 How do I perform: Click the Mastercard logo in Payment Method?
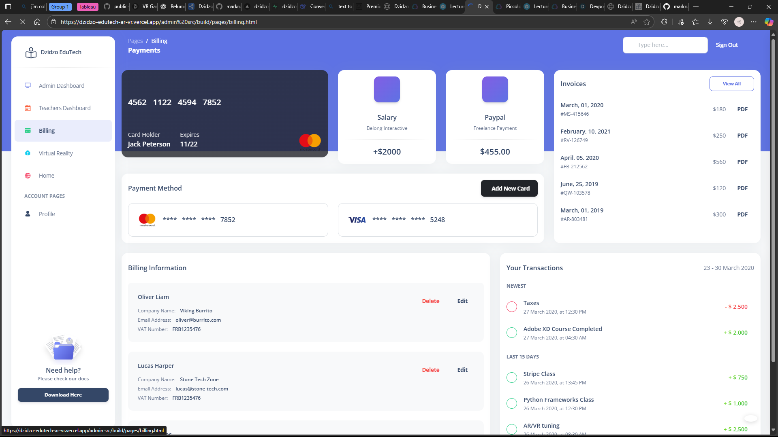(147, 220)
